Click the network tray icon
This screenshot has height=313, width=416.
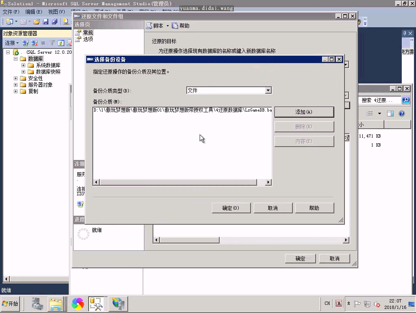[367, 304]
